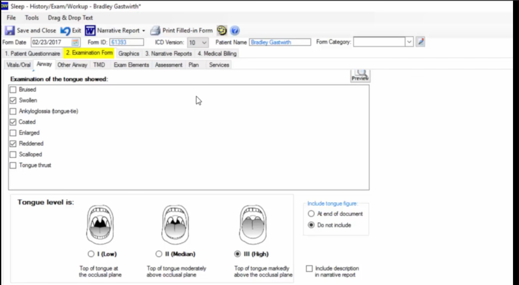
Task: Select the I (Low) radio button
Action: 91,254
